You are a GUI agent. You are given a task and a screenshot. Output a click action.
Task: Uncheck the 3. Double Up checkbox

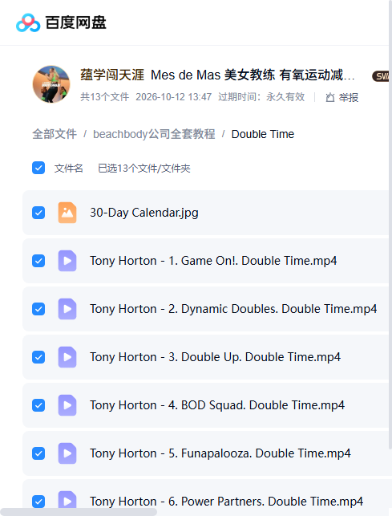[x=38, y=357]
